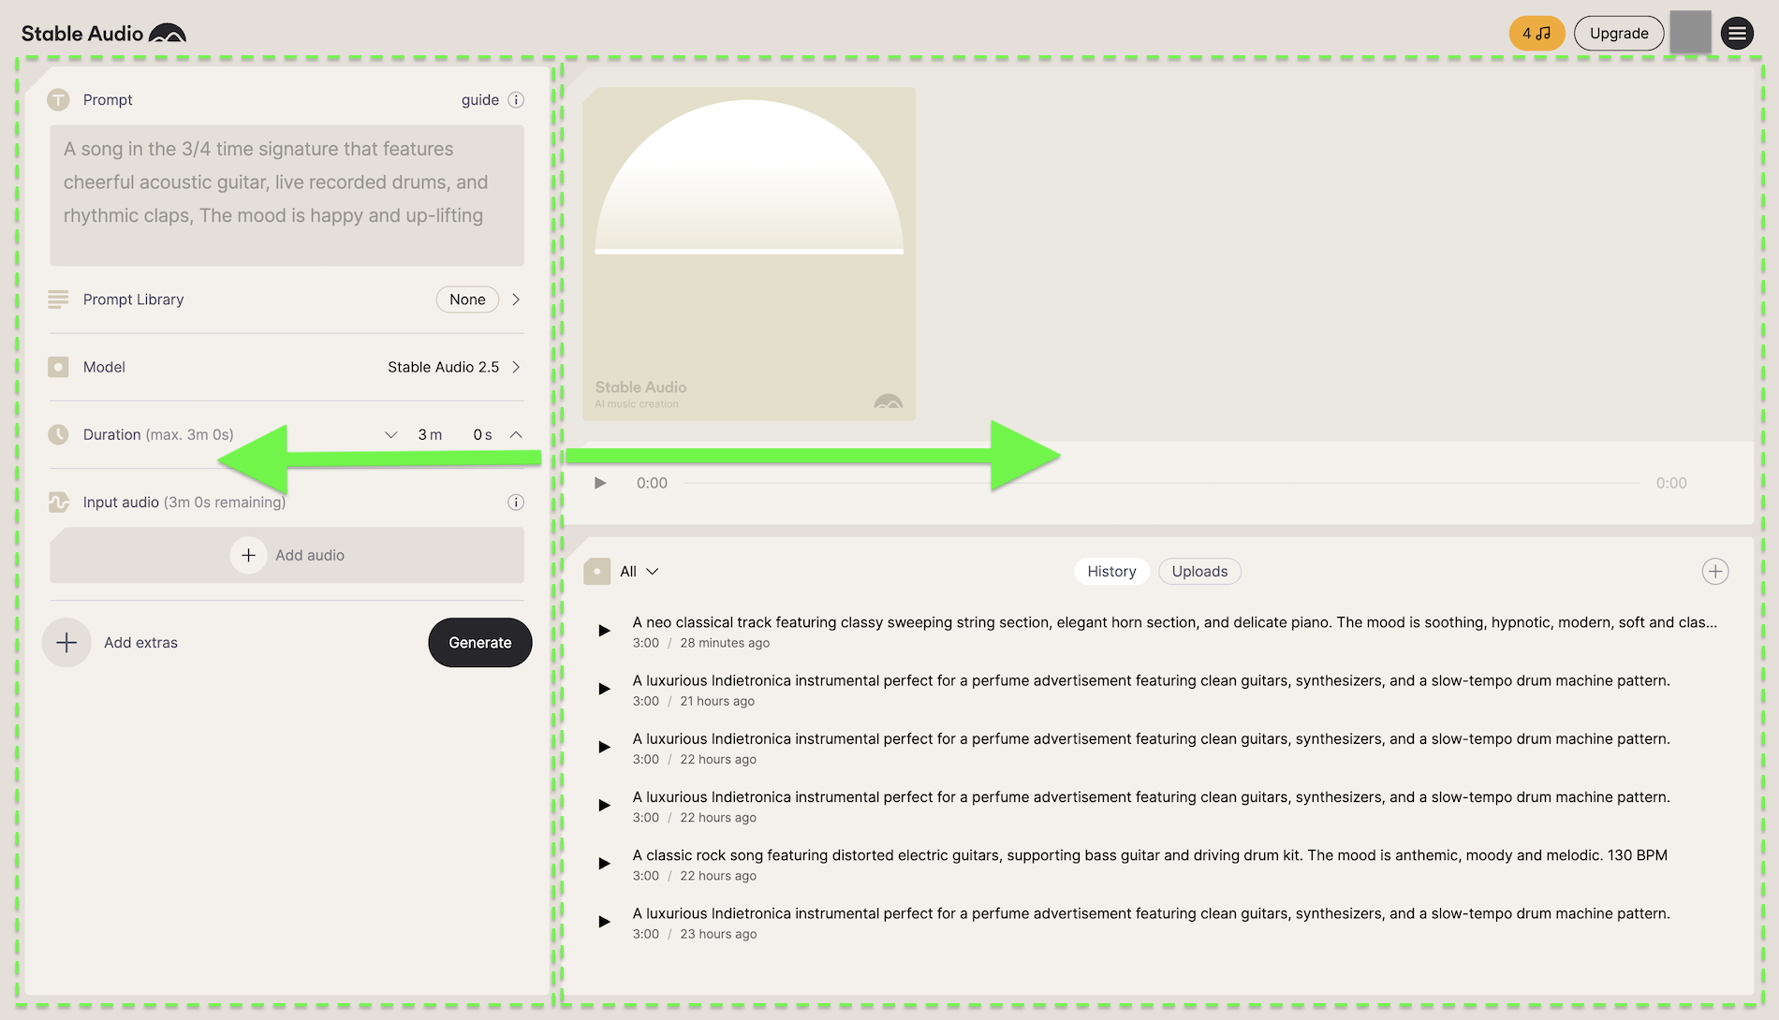Click the Input audio info icon
The width and height of the screenshot is (1779, 1020).
click(x=516, y=503)
